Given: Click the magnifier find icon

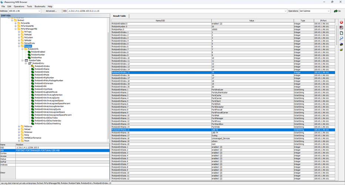Looking at the screenshot, I should pyautogui.click(x=341, y=38).
